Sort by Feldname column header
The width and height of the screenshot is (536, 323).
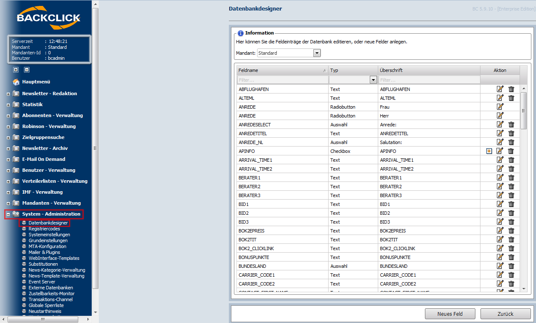point(282,70)
